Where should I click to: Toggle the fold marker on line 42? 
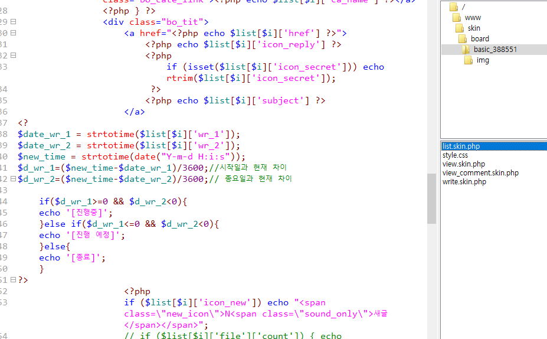[x=13, y=179]
